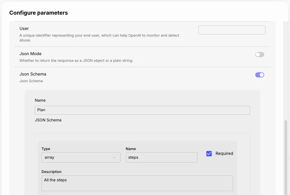Click the User description about detecting abuse
This screenshot has width=290, height=195.
pos(99,38)
